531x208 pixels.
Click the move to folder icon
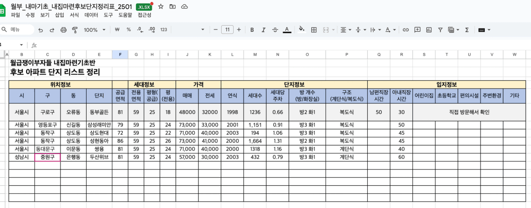pyautogui.click(x=172, y=7)
